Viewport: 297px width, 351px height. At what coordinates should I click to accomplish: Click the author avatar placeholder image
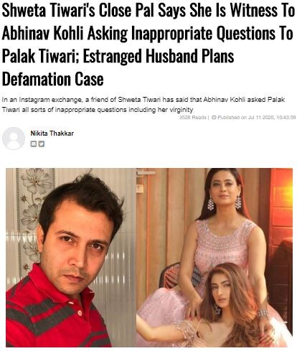click(x=14, y=139)
